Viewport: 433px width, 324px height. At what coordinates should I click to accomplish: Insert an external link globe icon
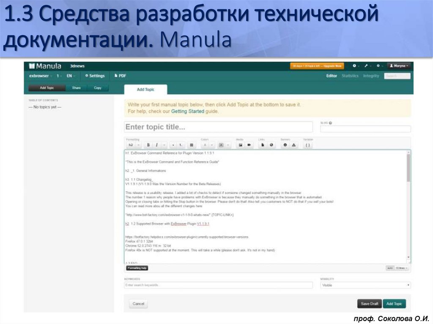[272, 144]
